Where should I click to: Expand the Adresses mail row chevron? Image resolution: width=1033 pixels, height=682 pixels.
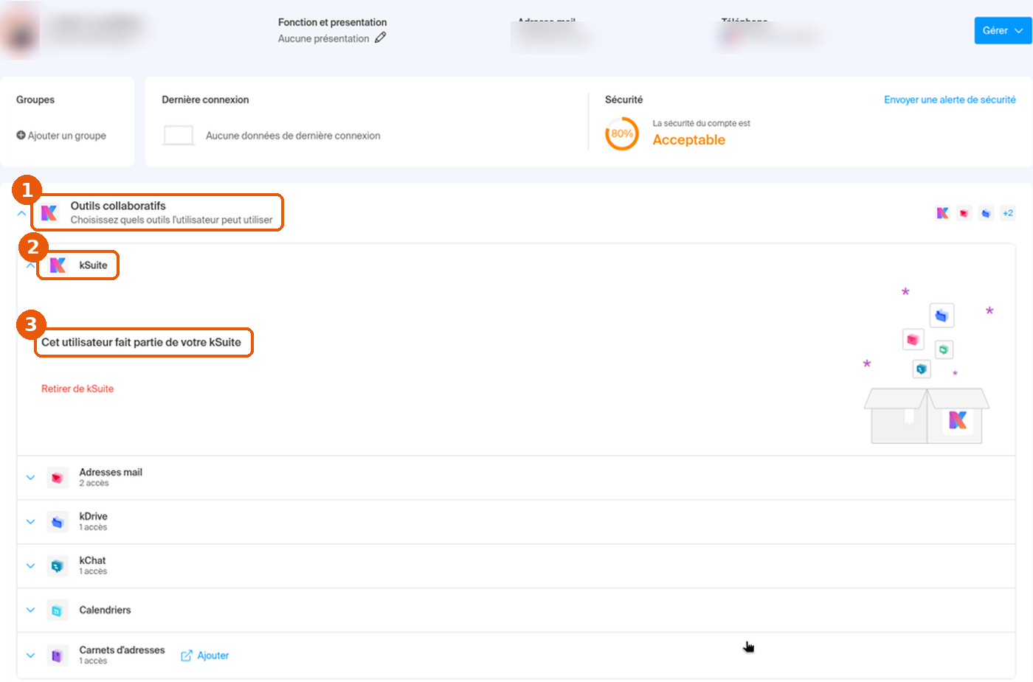pos(30,478)
